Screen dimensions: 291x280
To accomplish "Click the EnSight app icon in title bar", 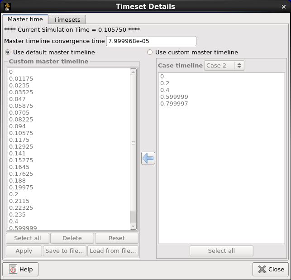I will click(x=7, y=7).
